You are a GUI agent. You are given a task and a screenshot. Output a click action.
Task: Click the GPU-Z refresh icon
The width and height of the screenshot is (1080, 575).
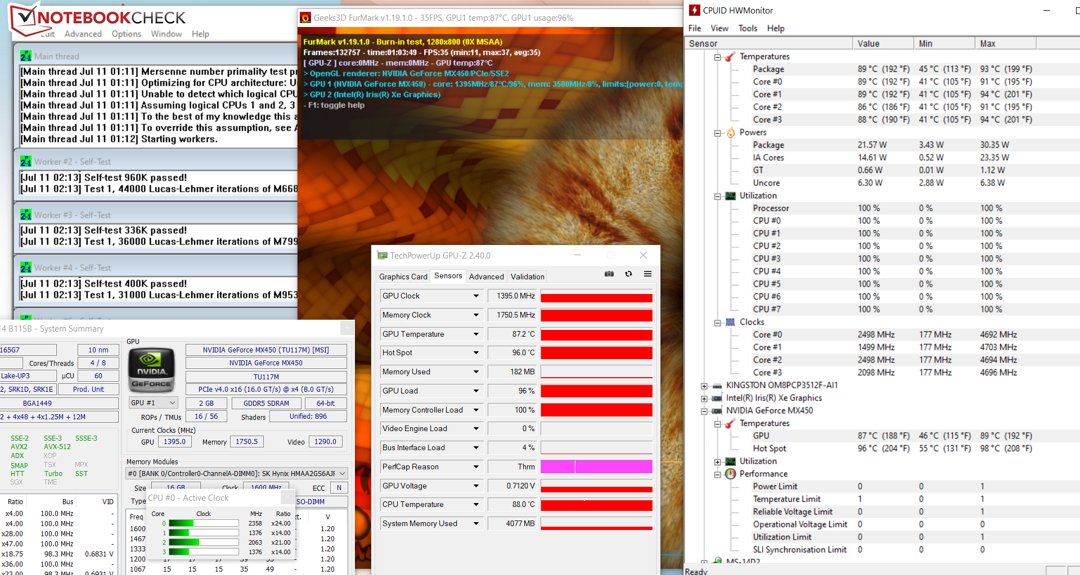[x=629, y=274]
